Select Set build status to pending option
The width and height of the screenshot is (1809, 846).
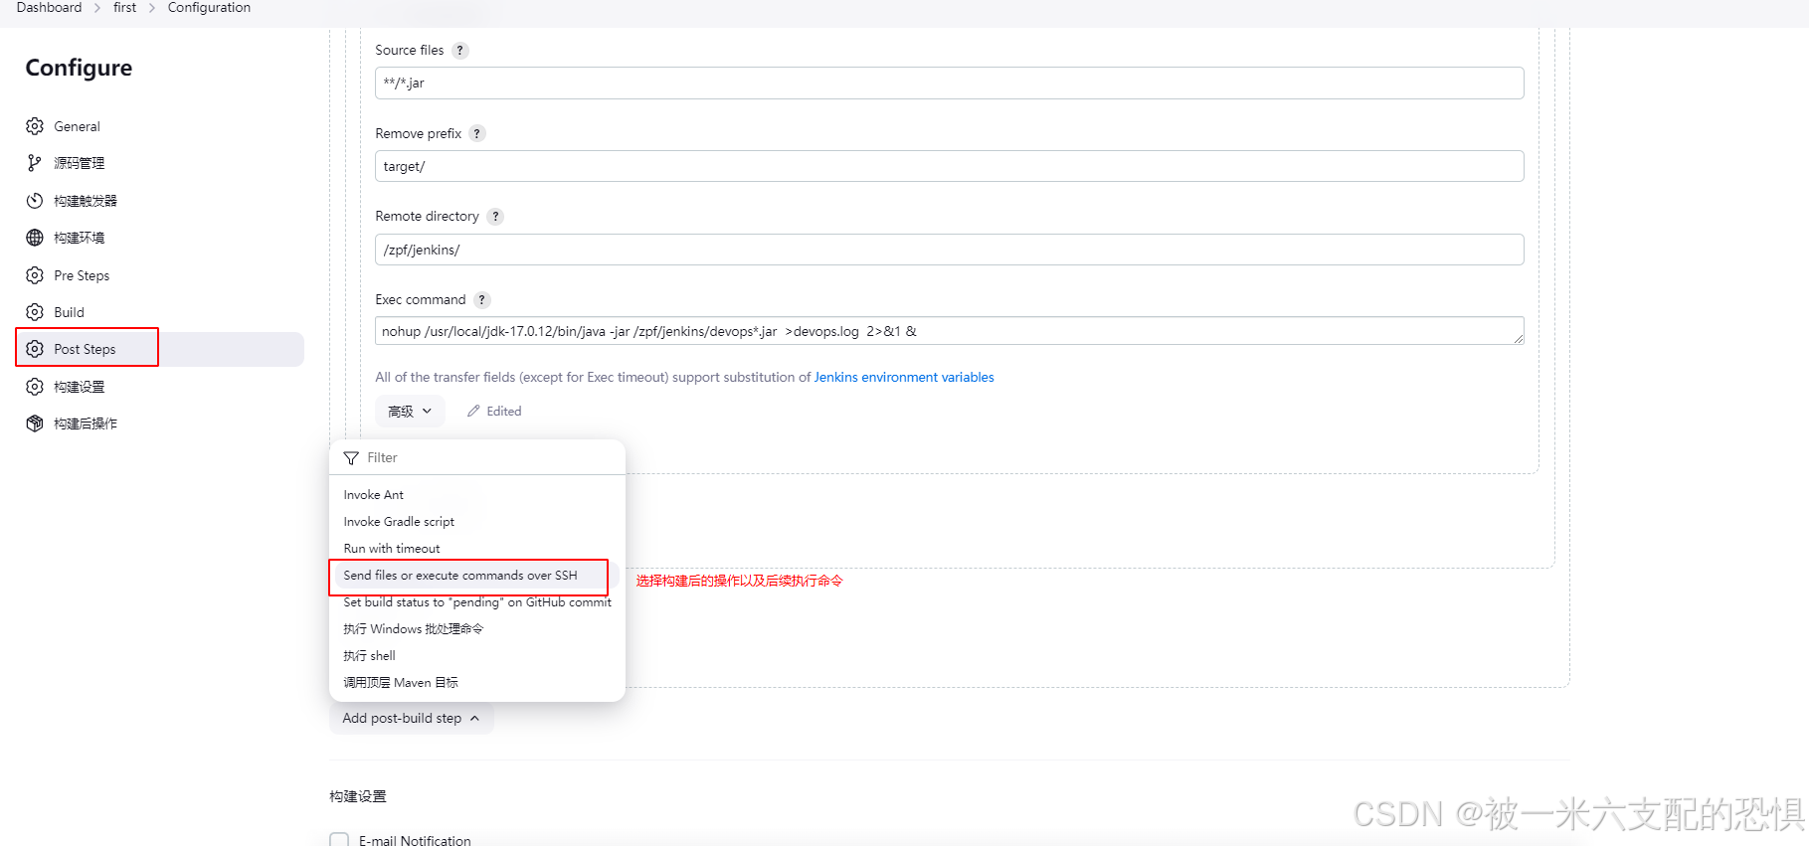pyautogui.click(x=477, y=602)
